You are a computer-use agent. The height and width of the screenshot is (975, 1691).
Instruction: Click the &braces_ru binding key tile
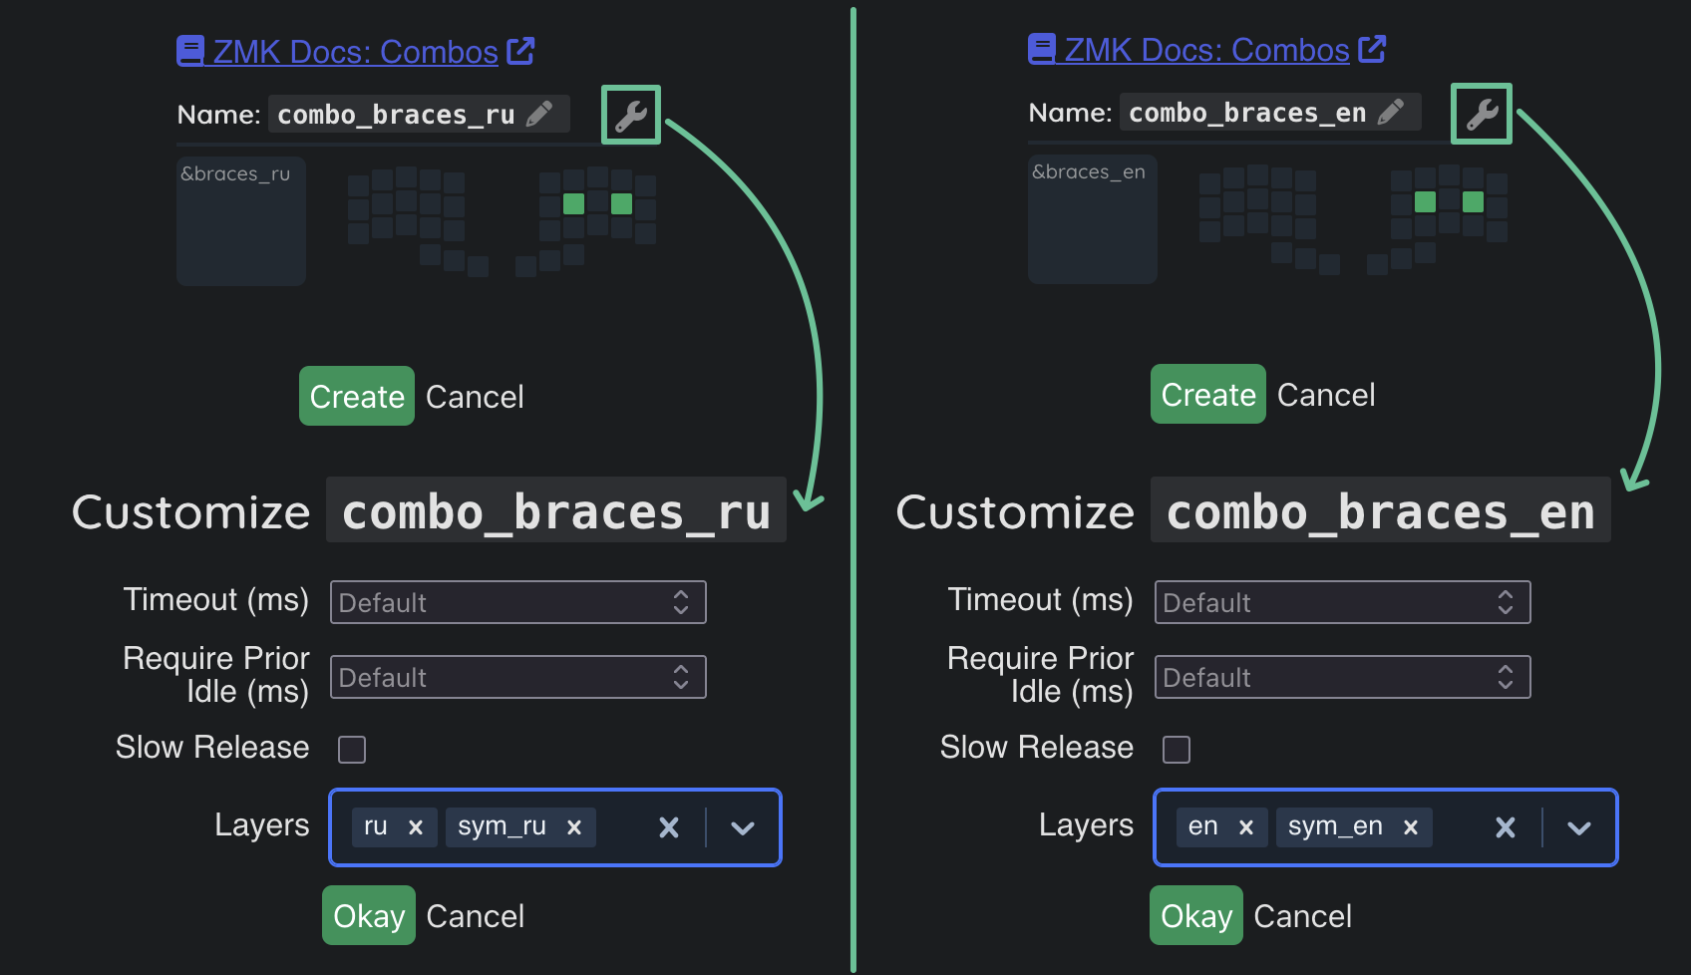coord(241,221)
